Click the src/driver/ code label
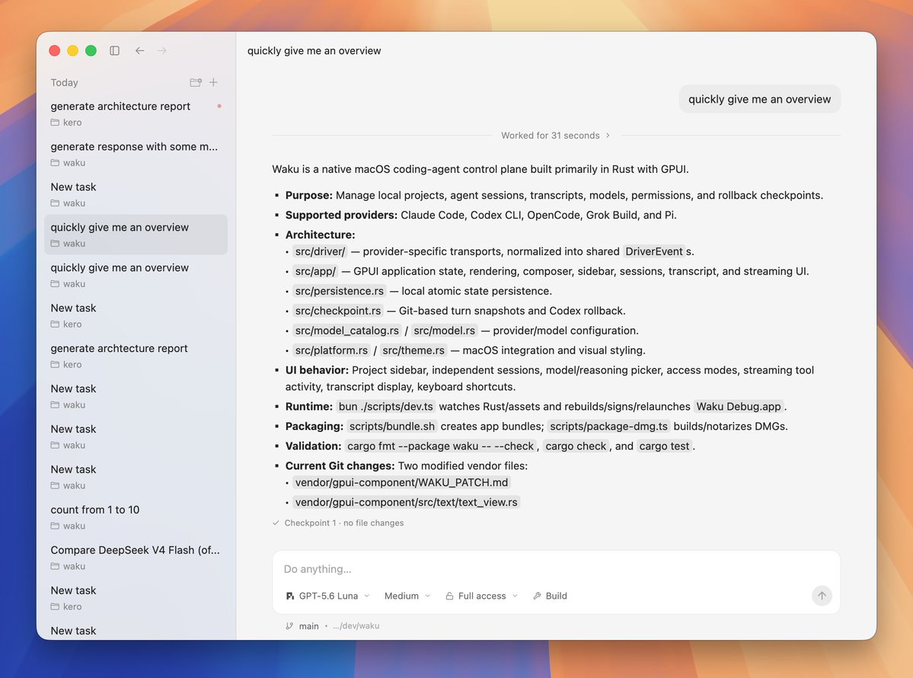 coord(321,251)
